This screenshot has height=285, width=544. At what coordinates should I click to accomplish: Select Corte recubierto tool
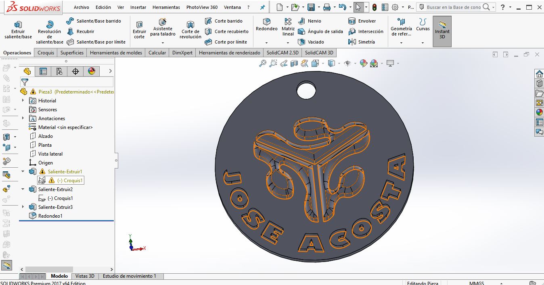click(226, 31)
